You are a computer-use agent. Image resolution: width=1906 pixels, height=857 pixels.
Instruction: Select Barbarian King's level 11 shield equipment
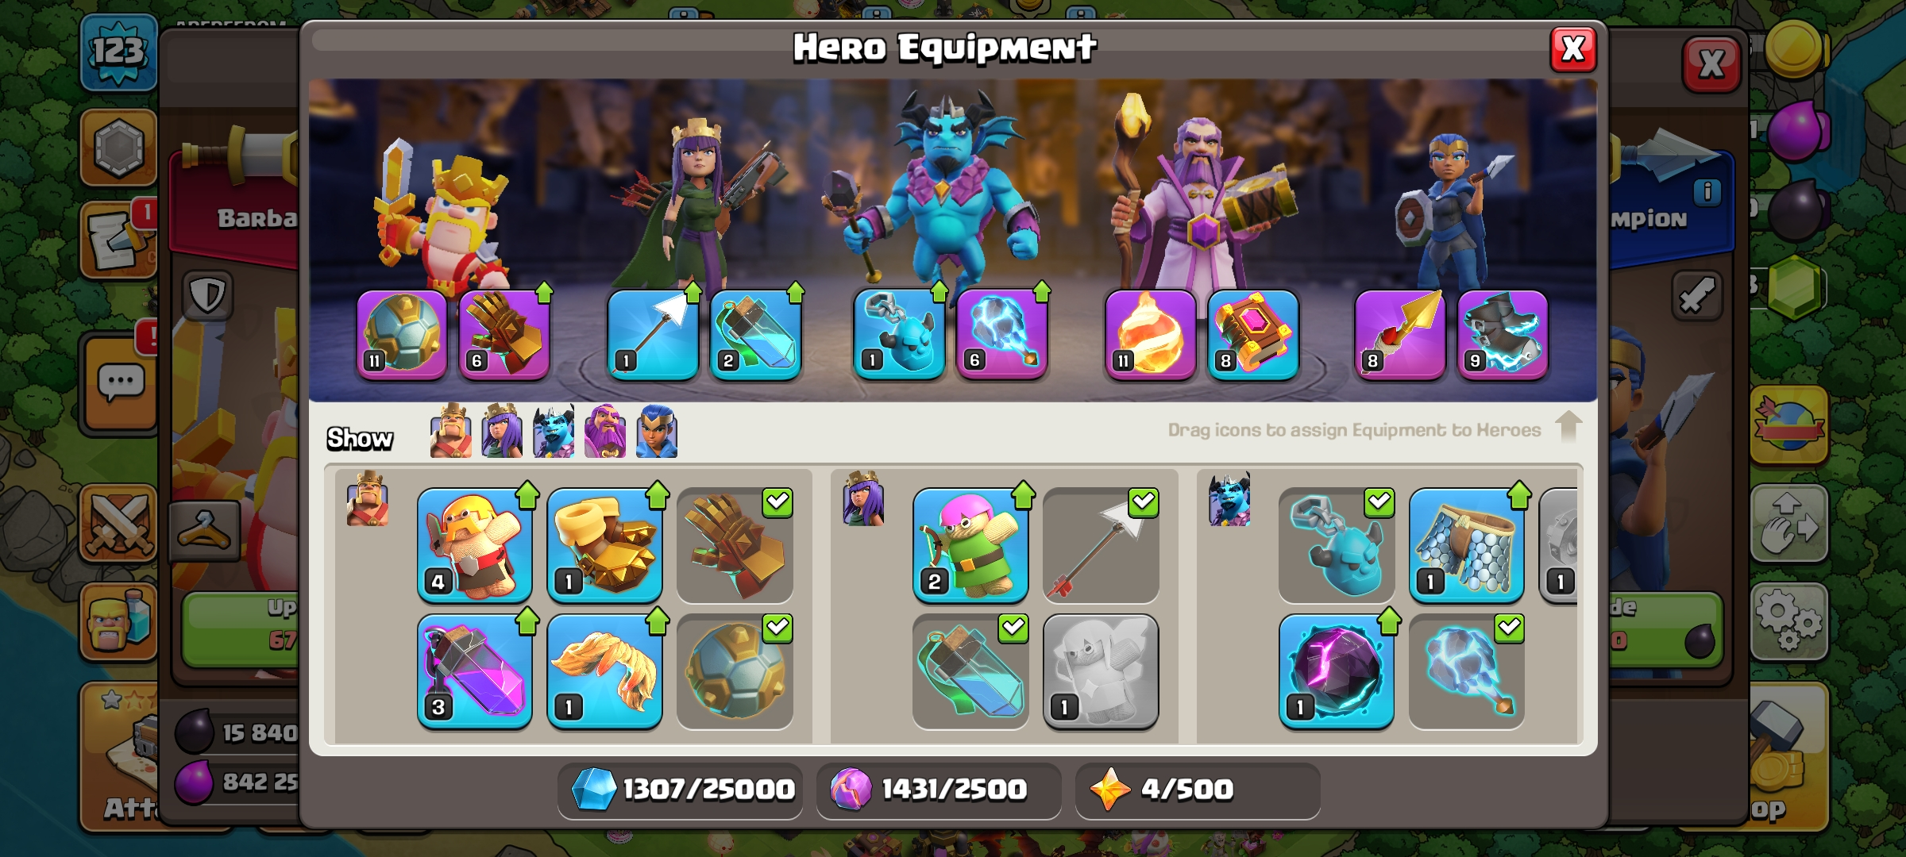402,335
